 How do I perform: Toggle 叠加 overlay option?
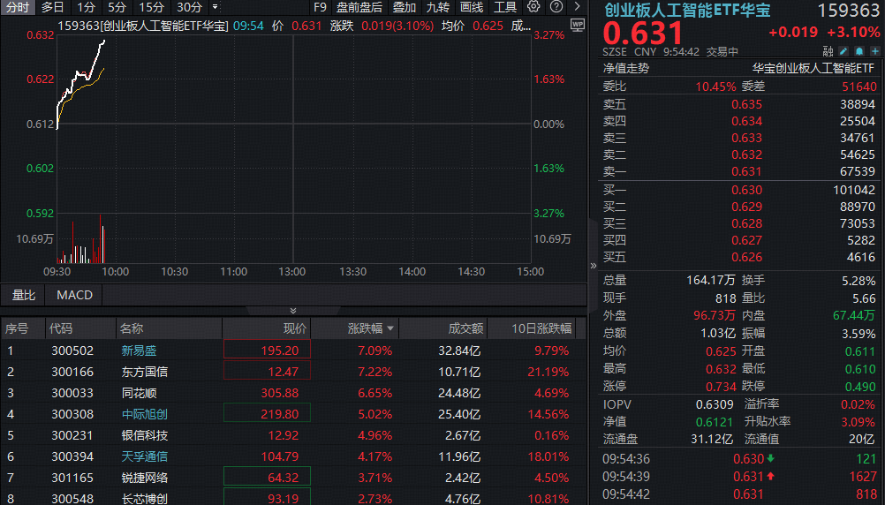[405, 7]
